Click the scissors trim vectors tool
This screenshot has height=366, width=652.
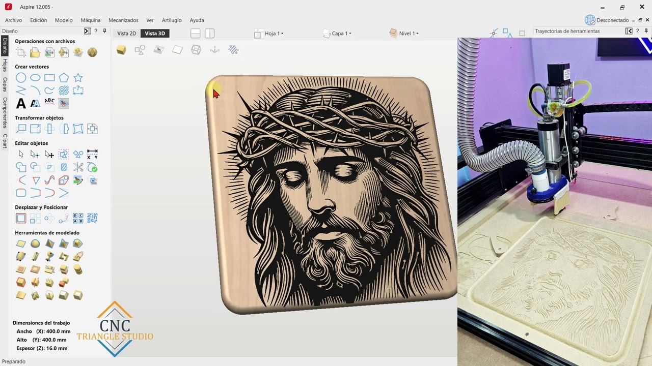click(78, 167)
